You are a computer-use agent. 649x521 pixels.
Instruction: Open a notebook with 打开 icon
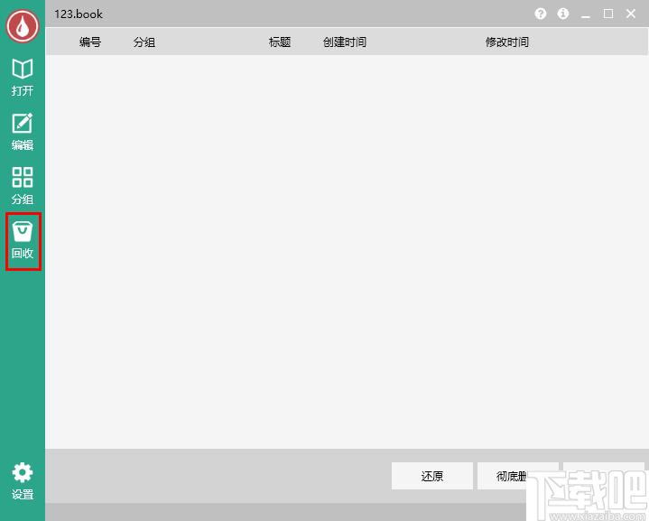click(23, 78)
